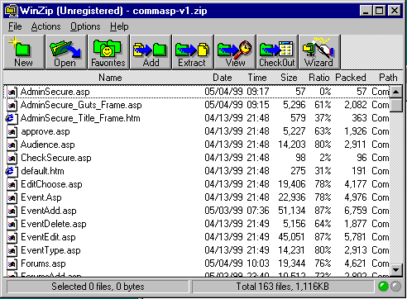Open the Actions menu
The width and height of the screenshot is (407, 299).
(45, 26)
